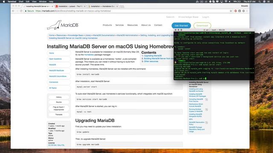
Task: Expand MariaDB Deprecation Policy
Action: [x=206, y=122]
